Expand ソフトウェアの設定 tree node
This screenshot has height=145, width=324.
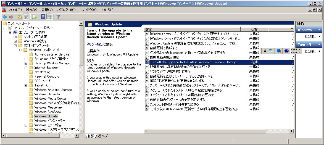tap(15, 37)
